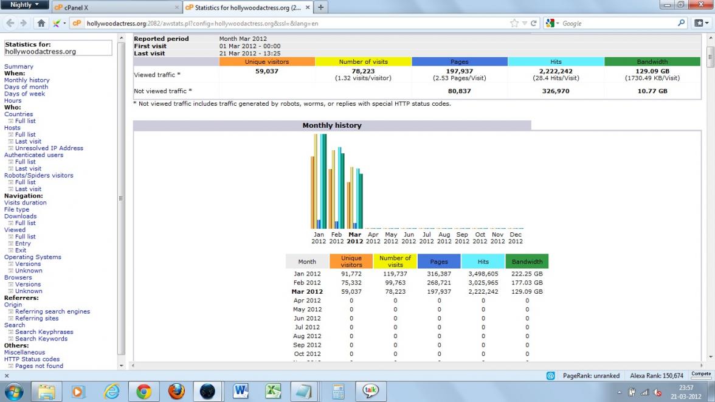
Task: Open Internet Explorer from the taskbar
Action: tap(111, 392)
